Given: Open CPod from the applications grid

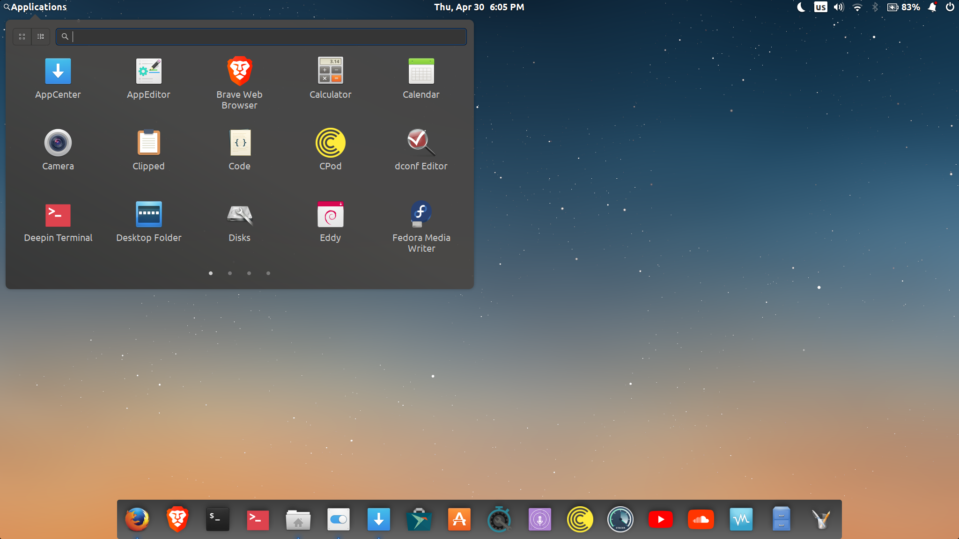Looking at the screenshot, I should pyautogui.click(x=330, y=150).
